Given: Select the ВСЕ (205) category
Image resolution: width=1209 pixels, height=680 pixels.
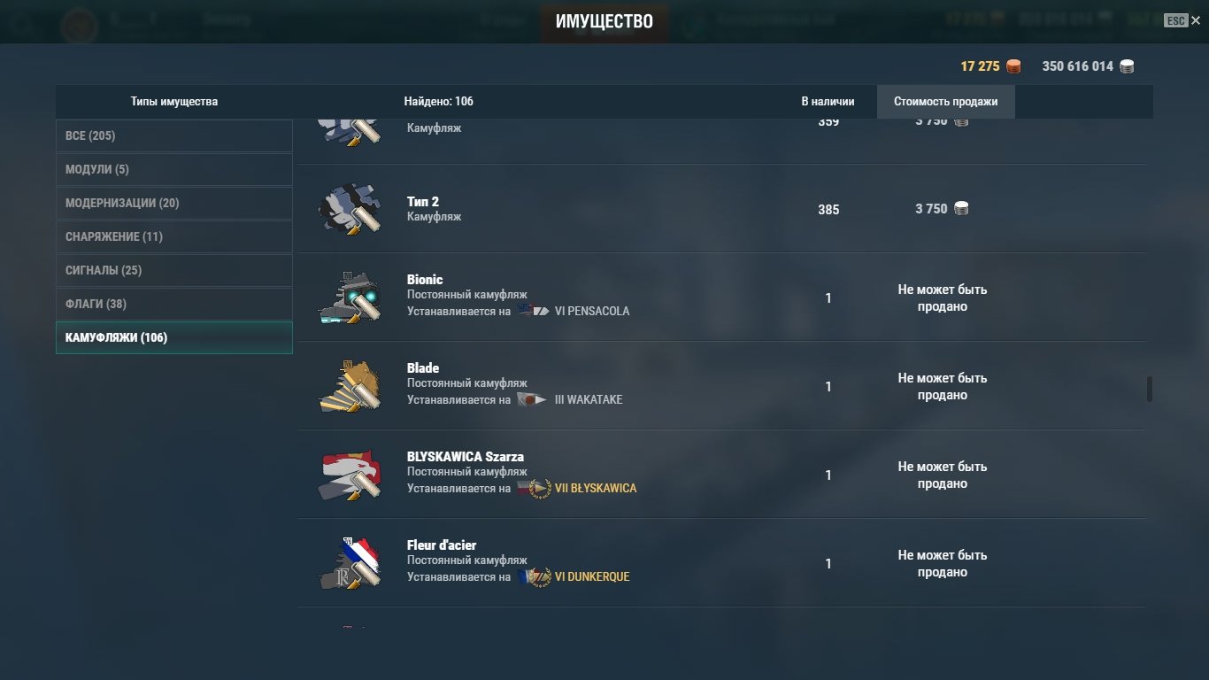Looking at the screenshot, I should coord(173,135).
